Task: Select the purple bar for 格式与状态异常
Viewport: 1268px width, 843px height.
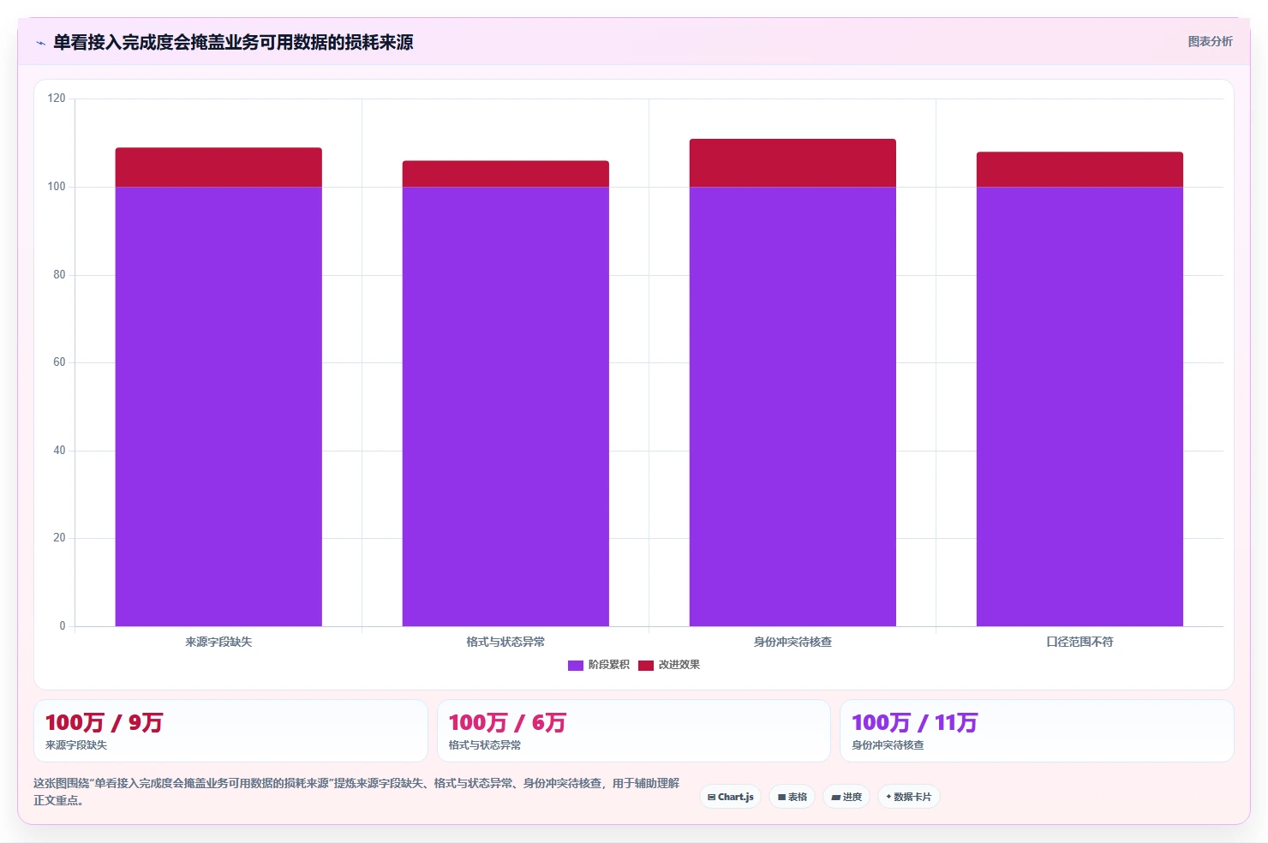Action: pos(505,406)
